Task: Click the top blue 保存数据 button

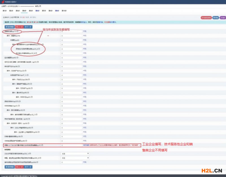Action: [9, 27]
